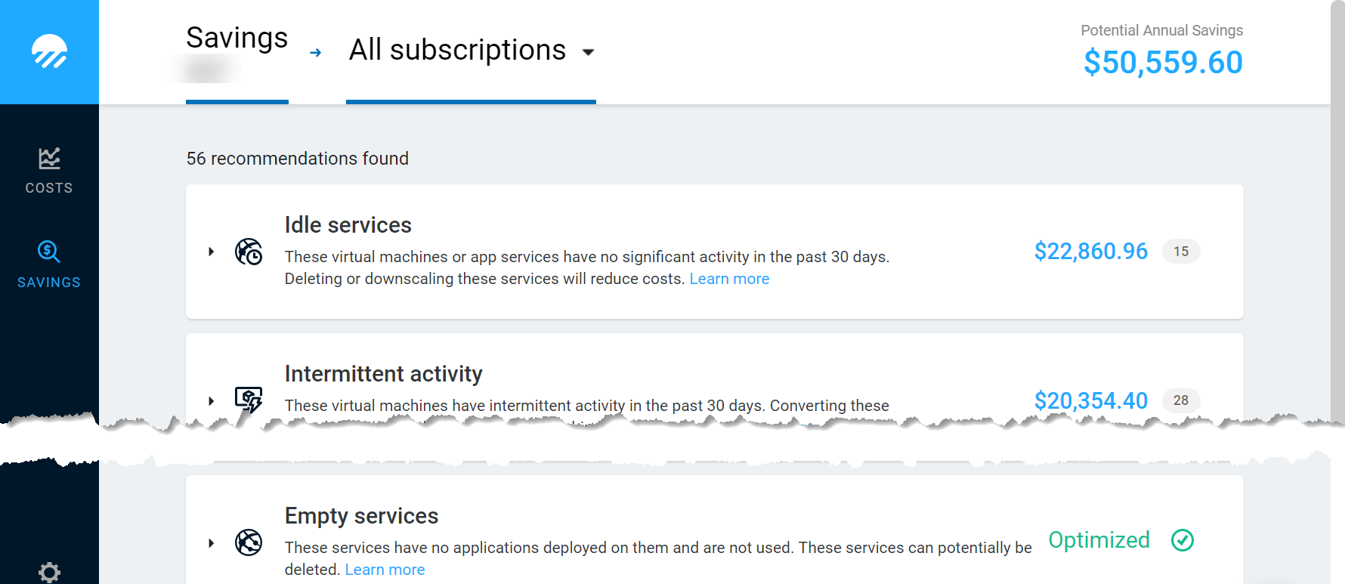The height and width of the screenshot is (584, 1345).
Task: Open the All subscriptions dropdown
Action: pos(471,51)
